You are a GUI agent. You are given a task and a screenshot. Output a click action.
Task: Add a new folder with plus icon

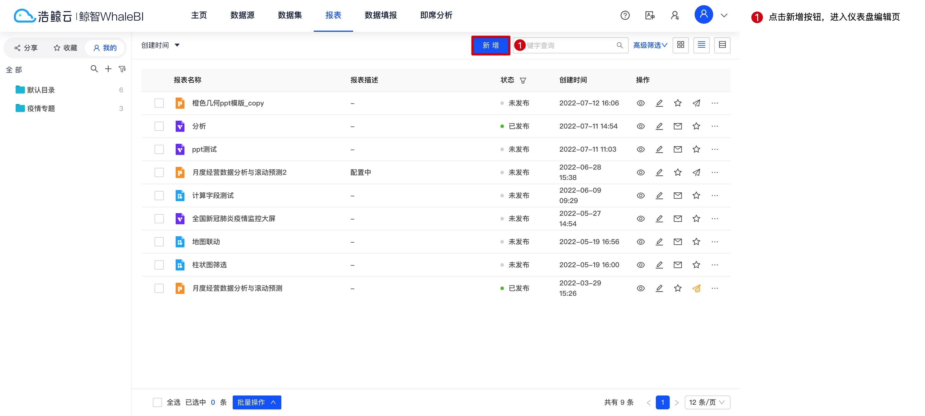(x=108, y=68)
